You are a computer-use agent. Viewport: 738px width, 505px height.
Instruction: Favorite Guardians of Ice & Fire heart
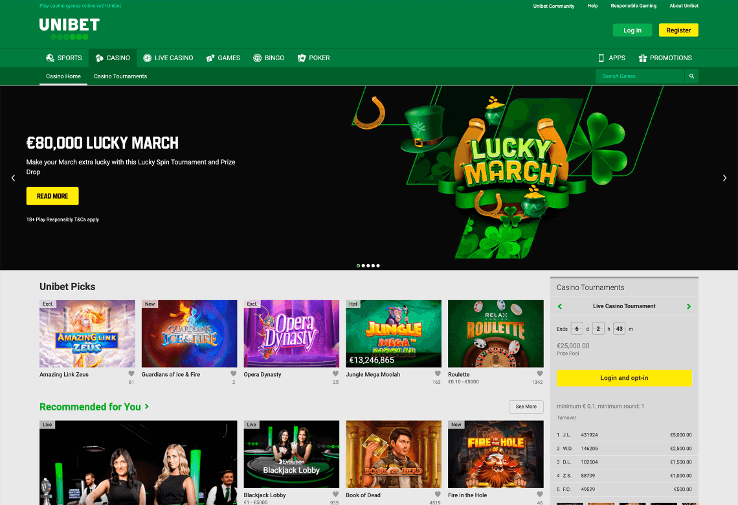[234, 374]
